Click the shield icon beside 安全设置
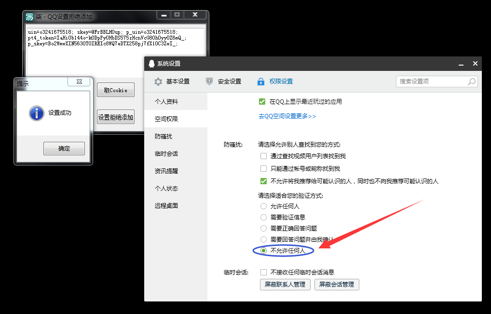This screenshot has height=314, width=491. [209, 82]
